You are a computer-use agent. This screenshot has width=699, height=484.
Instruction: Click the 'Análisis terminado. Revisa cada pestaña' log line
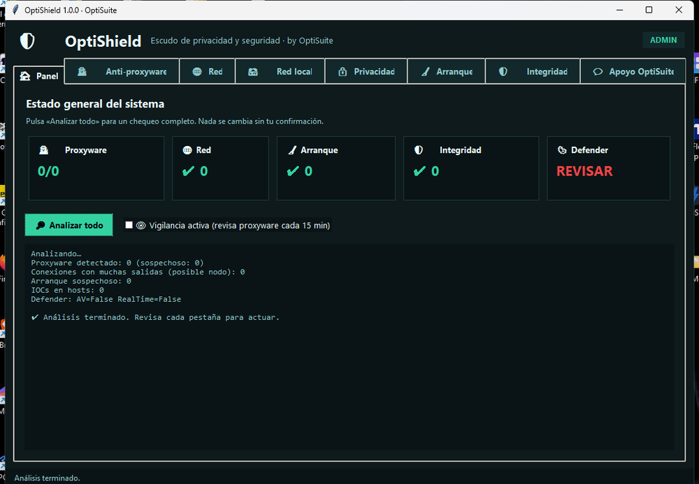pos(155,318)
